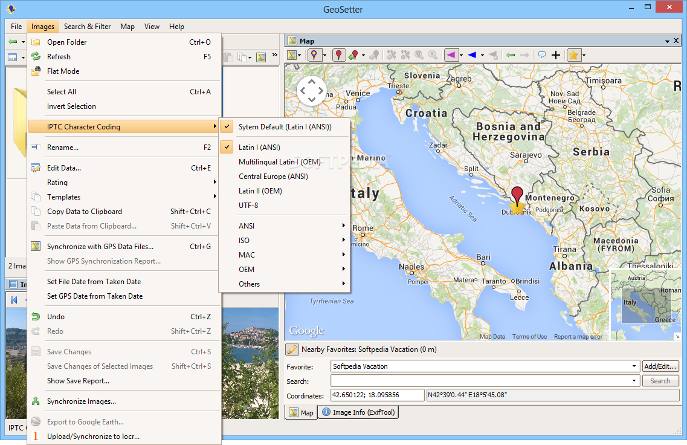The width and height of the screenshot is (687, 445).
Task: Click the magenta left-pointing triangle icon
Action: (450, 55)
